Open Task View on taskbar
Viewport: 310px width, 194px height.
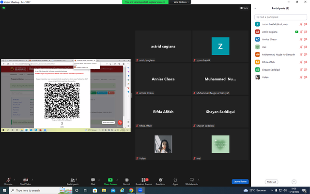click(x=86, y=190)
